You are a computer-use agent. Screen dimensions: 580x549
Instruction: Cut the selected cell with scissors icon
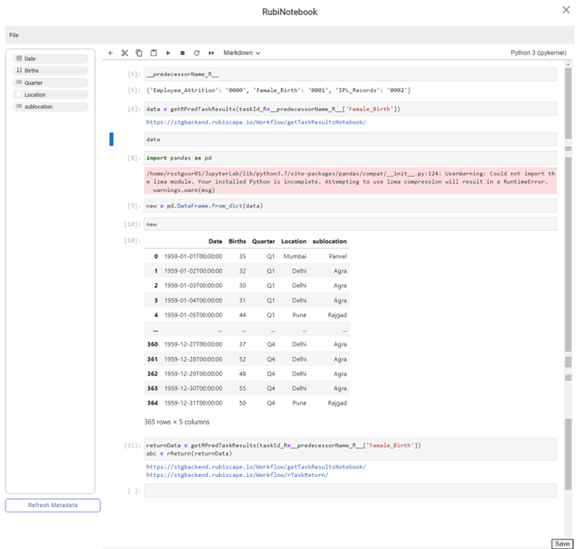point(125,53)
